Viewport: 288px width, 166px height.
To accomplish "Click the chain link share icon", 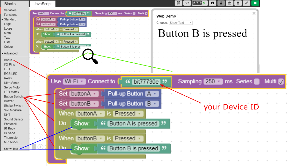I will (x=247, y=3).
